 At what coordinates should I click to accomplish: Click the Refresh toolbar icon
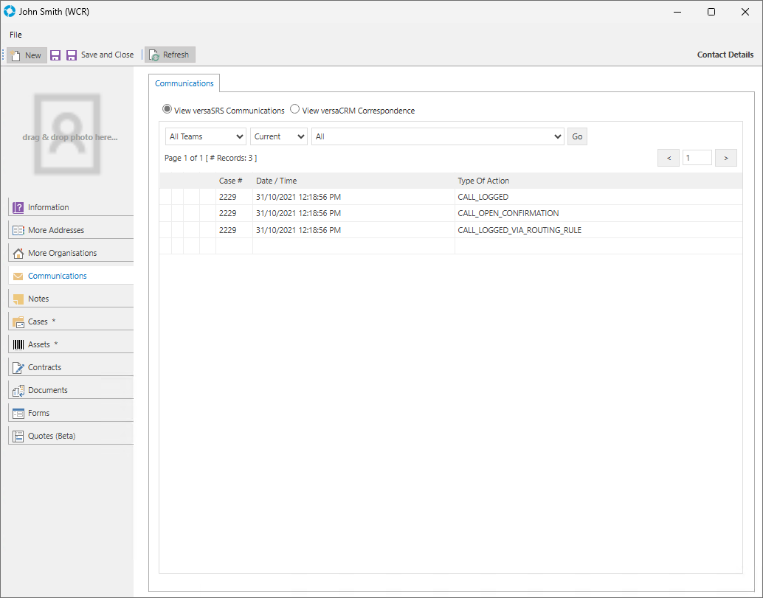pos(153,55)
